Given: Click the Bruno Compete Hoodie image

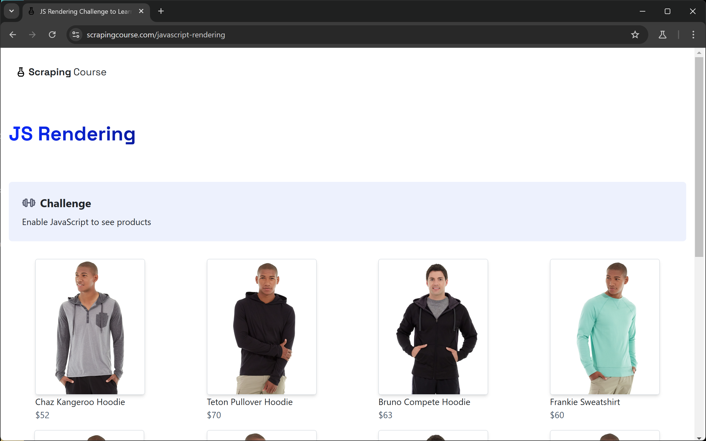Looking at the screenshot, I should click(x=433, y=327).
